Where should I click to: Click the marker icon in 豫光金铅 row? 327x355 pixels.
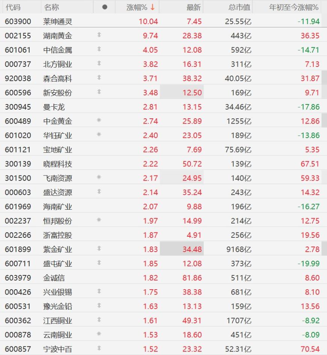[x=99, y=306]
